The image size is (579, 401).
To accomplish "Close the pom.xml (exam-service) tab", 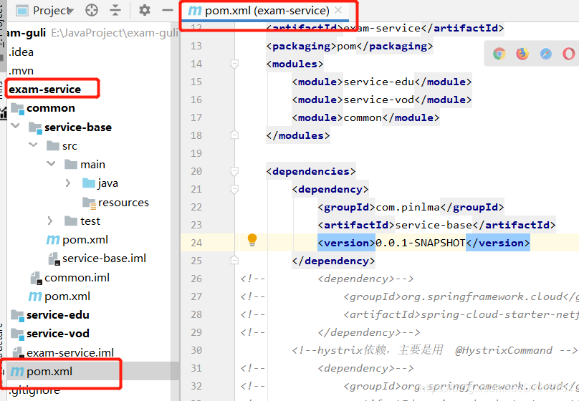I will click(338, 10).
